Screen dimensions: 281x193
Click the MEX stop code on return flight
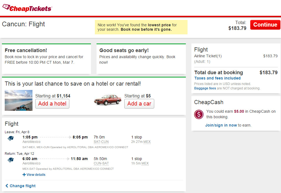coord(145,163)
